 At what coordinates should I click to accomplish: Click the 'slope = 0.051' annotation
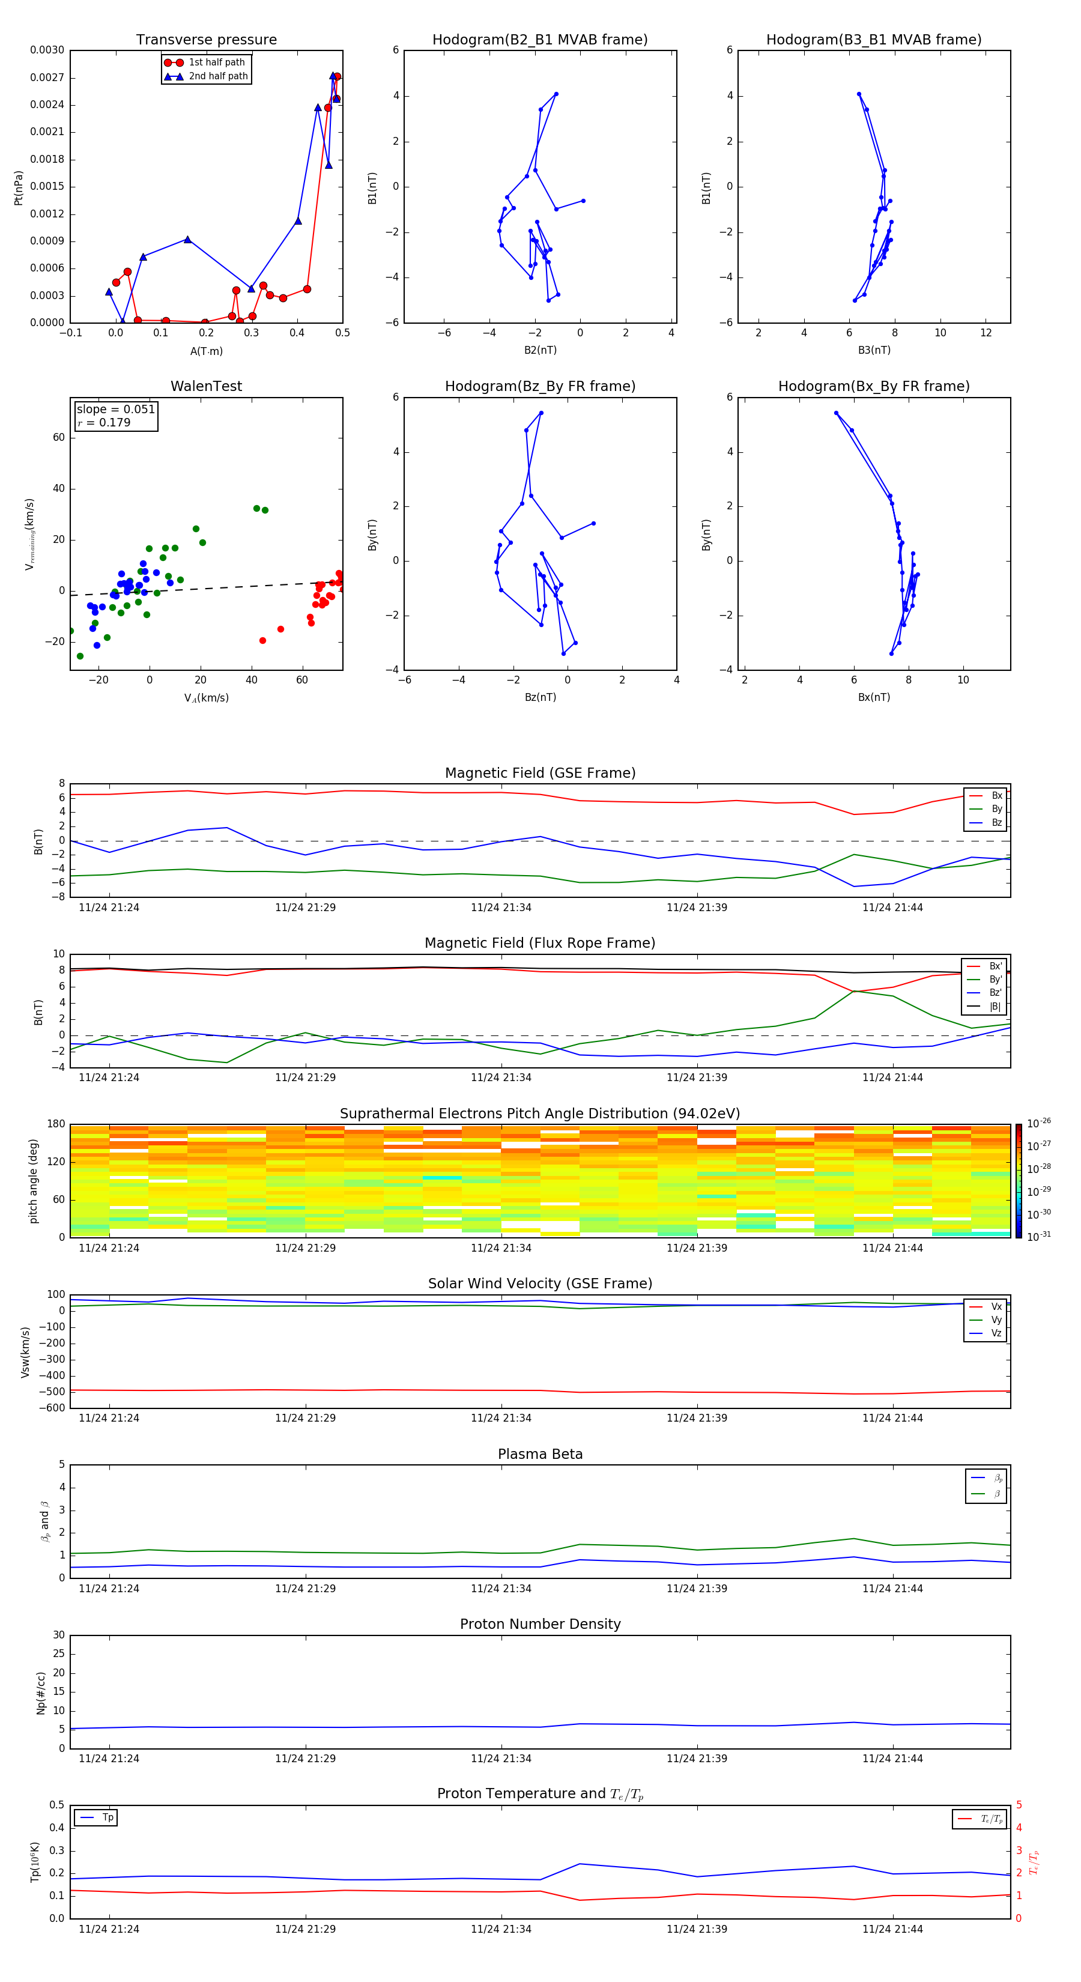coord(115,410)
